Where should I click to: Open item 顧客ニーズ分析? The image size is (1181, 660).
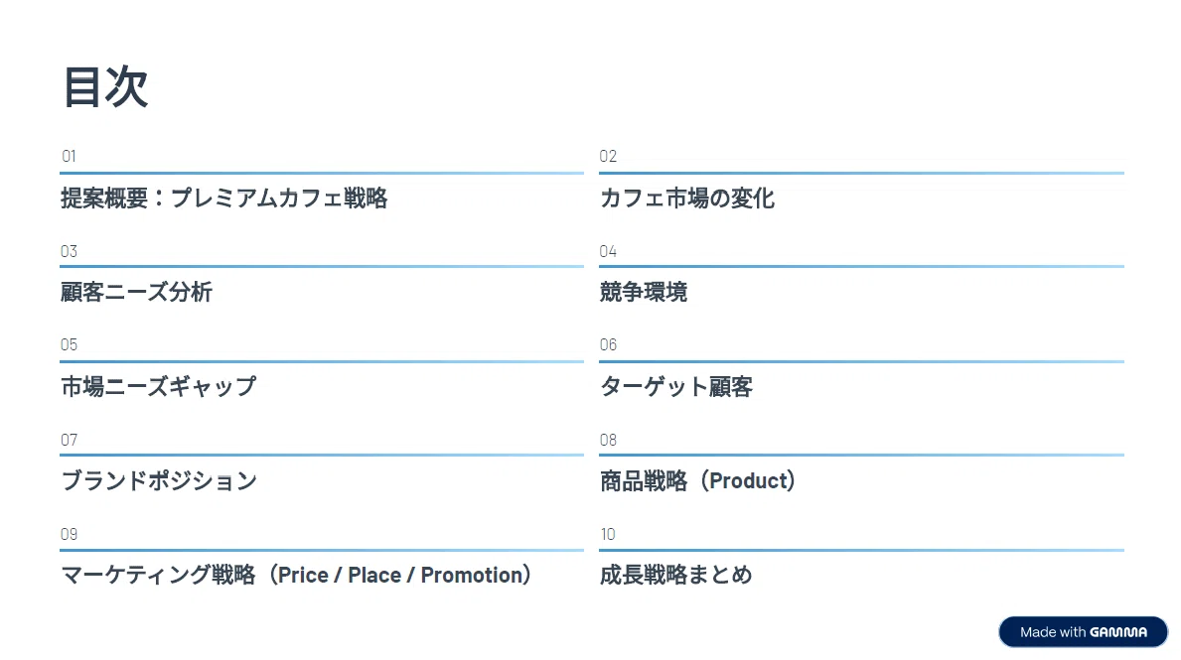[x=136, y=292]
